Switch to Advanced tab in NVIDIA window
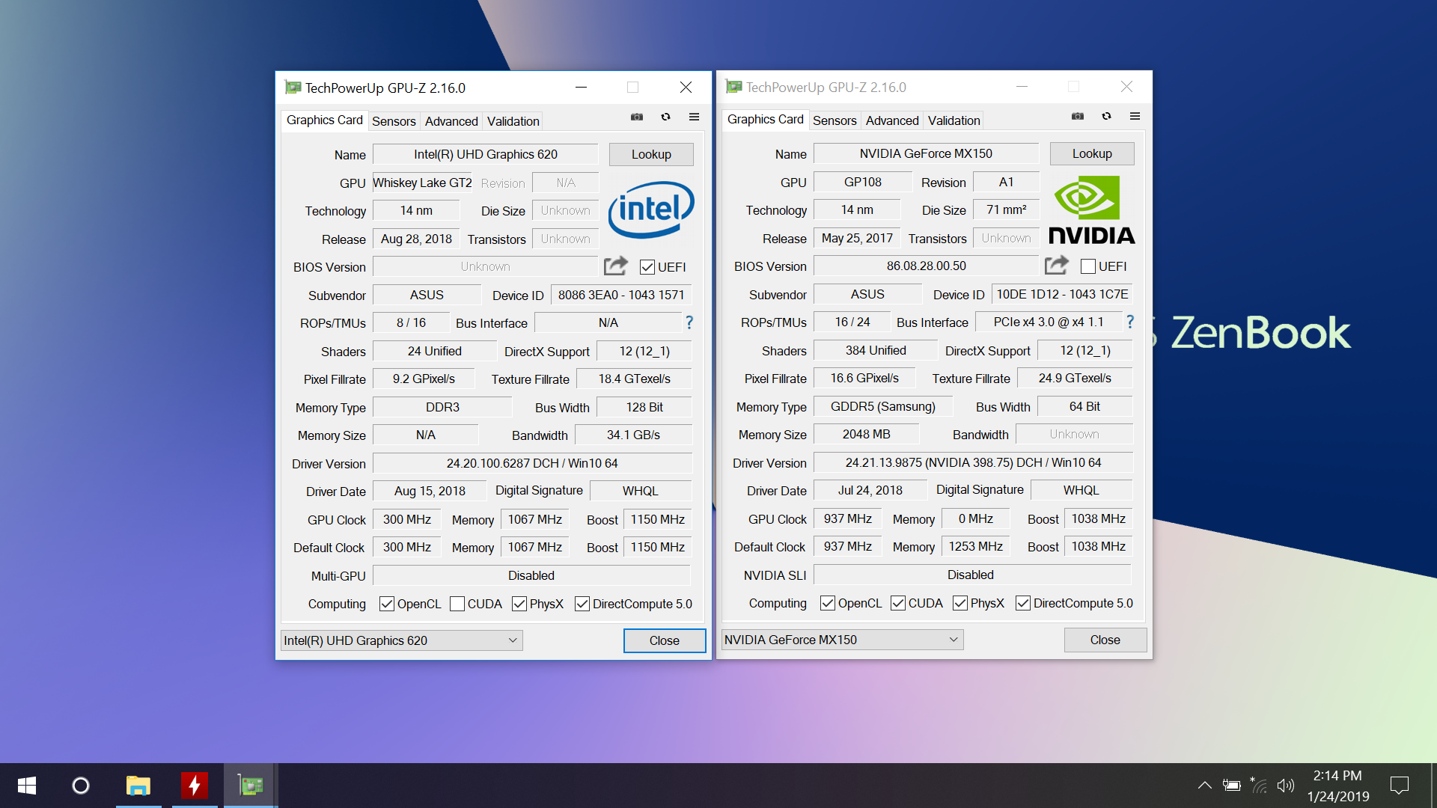 point(892,120)
